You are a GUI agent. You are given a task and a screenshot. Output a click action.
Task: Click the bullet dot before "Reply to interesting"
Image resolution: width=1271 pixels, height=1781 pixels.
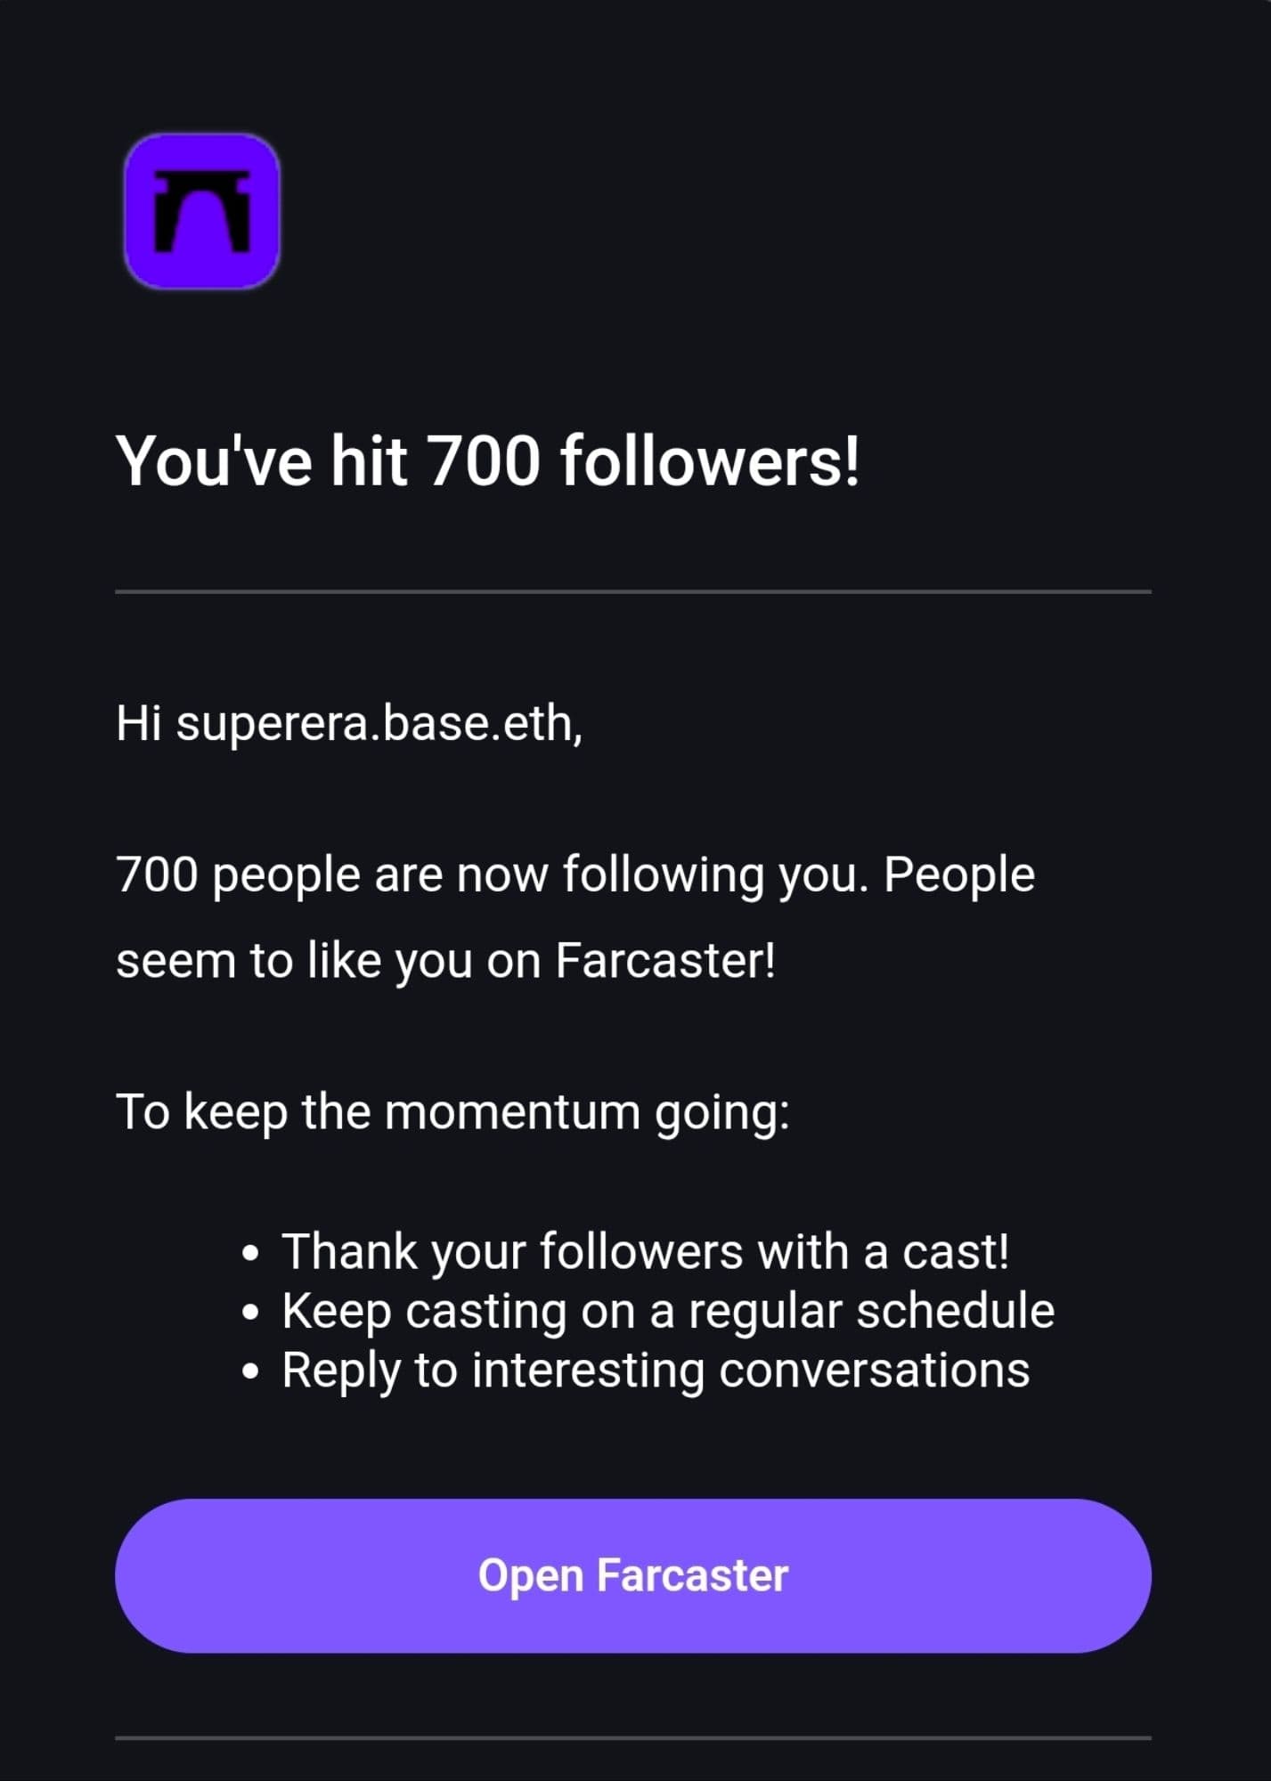(x=252, y=1372)
